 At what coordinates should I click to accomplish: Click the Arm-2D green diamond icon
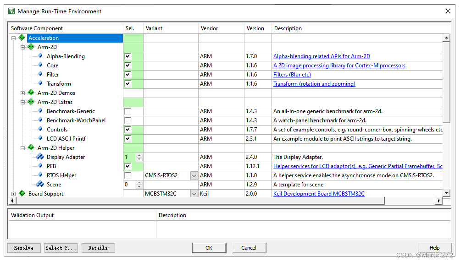(31, 47)
